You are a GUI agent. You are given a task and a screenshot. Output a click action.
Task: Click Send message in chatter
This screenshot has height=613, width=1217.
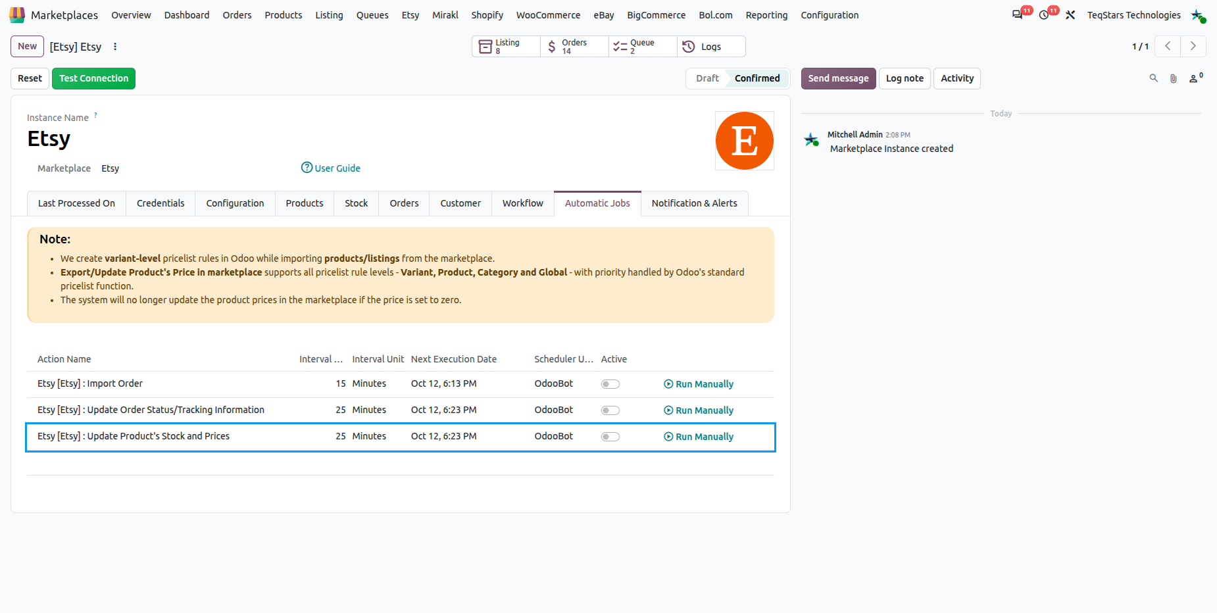(838, 78)
